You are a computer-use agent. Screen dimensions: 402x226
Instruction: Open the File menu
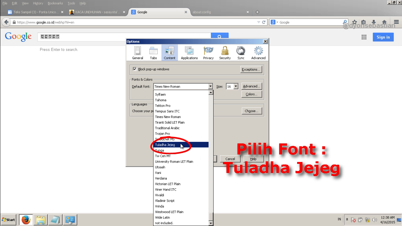click(5, 3)
